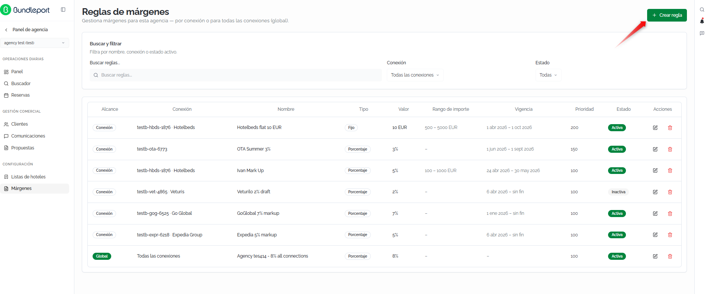The image size is (707, 294).
Task: Click the Valor column header
Action: point(404,109)
